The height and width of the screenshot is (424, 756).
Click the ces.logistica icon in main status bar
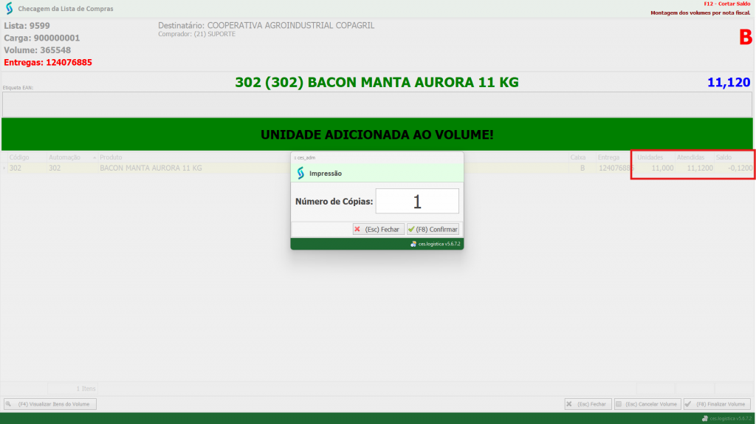point(705,418)
